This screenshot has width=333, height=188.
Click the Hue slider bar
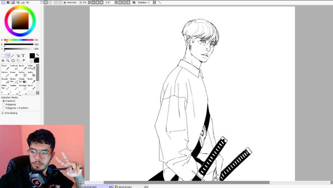click(x=19, y=40)
